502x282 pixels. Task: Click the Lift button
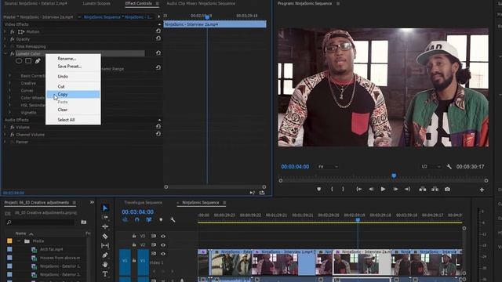coord(423,190)
